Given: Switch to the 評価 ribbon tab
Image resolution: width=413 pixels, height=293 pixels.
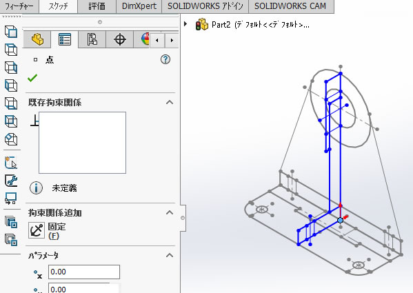Looking at the screenshot, I should [97, 6].
